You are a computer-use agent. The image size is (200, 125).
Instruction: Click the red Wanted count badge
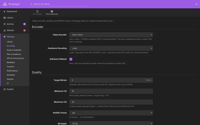click(24, 30)
